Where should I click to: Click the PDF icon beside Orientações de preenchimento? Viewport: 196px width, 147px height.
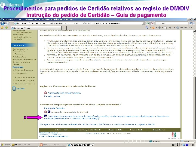[45, 93]
